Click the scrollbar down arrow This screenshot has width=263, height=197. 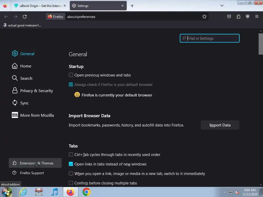(261, 185)
